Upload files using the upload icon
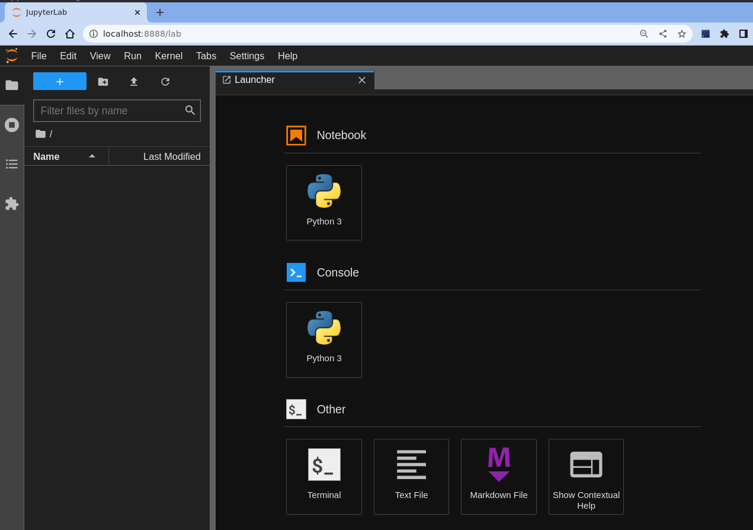753x530 pixels. click(134, 82)
